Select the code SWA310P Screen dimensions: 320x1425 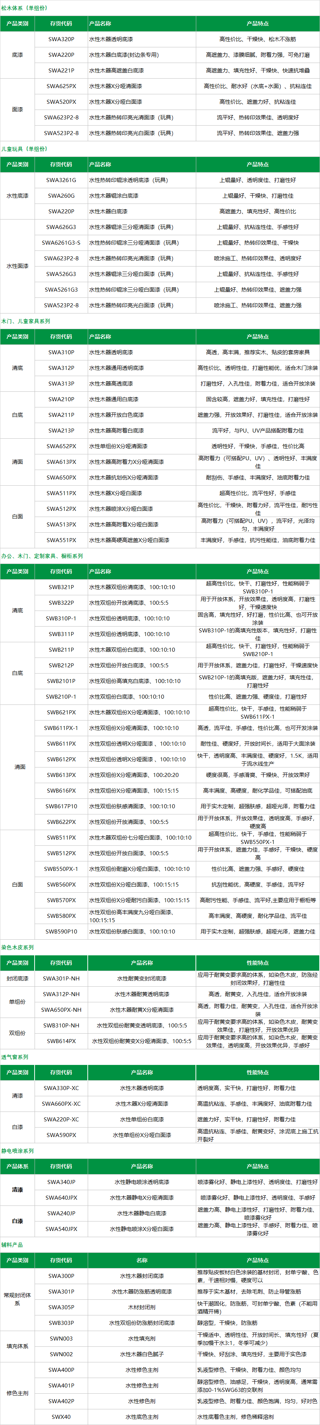(61, 352)
